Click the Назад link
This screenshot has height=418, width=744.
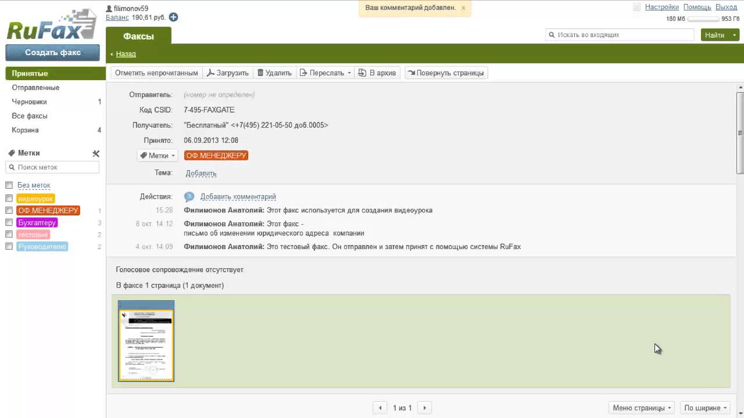126,54
